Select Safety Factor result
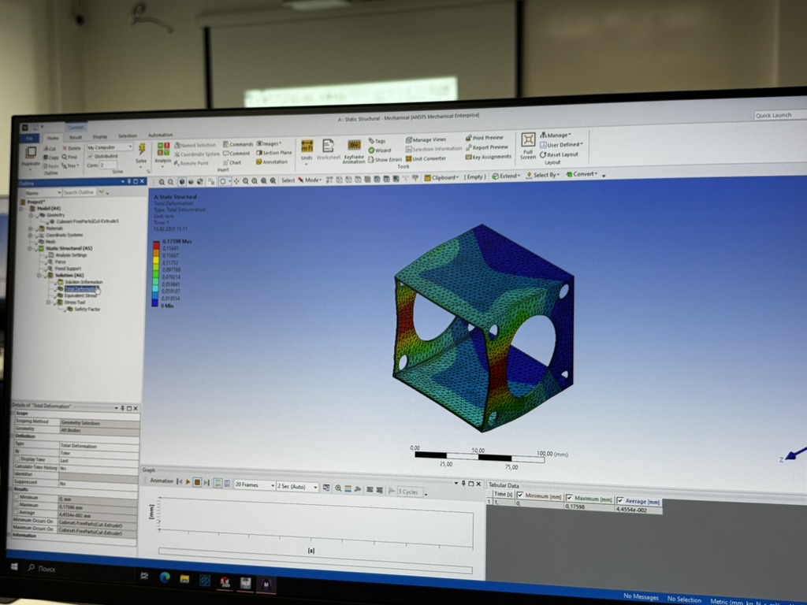Image resolution: width=807 pixels, height=605 pixels. point(87,309)
